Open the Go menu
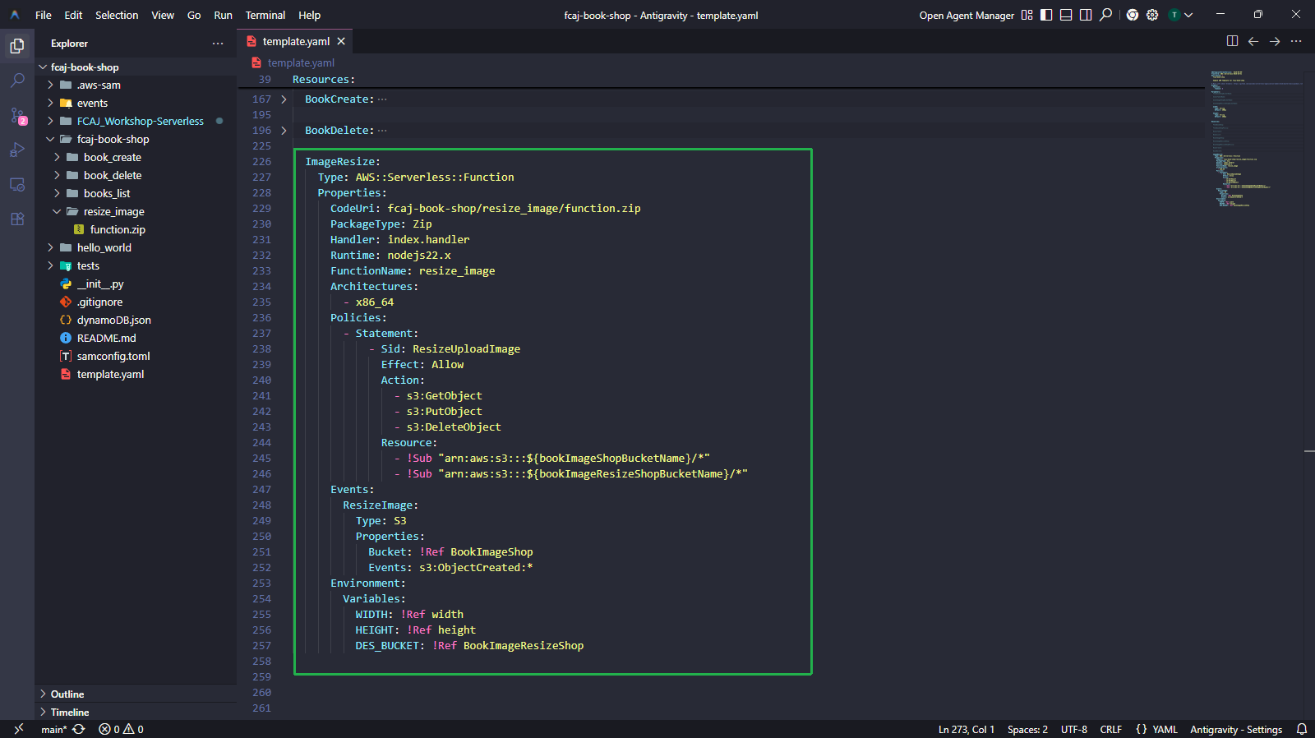Viewport: 1315px width, 738px height. point(194,15)
